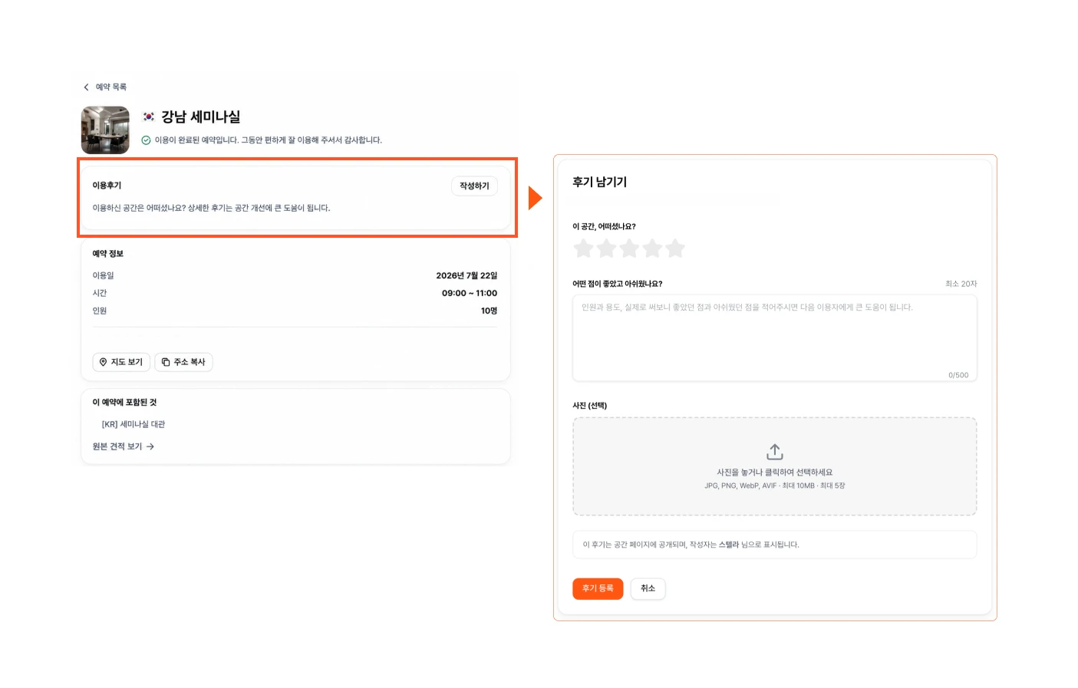
Task: Click the 이 공간, 어떠셨나요? label
Action: pyautogui.click(x=604, y=227)
